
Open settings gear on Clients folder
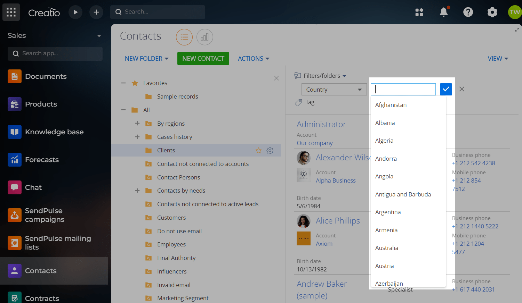click(270, 150)
